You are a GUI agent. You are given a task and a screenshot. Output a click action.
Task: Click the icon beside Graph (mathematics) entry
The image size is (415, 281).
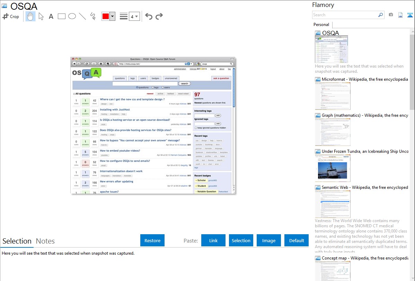click(318, 115)
